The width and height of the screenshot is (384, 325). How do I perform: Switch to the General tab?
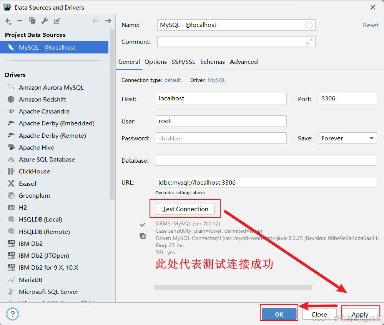coord(129,62)
